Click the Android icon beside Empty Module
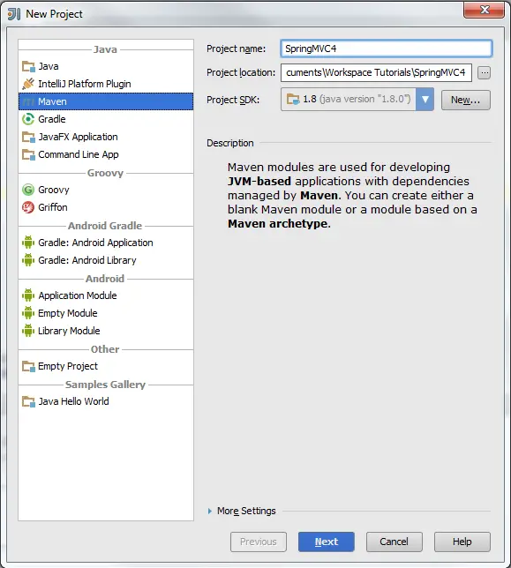This screenshot has width=511, height=568. click(x=28, y=313)
